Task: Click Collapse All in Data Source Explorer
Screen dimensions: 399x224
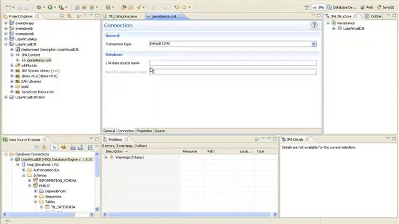Action: pos(37,147)
